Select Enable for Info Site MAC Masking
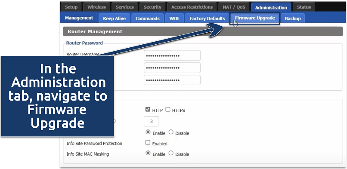 (x=148, y=153)
